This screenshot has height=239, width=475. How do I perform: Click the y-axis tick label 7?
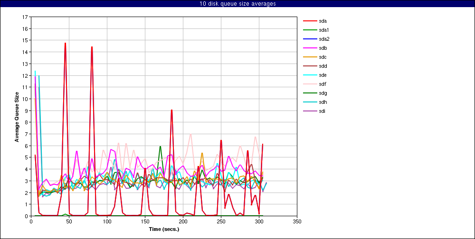(26, 134)
